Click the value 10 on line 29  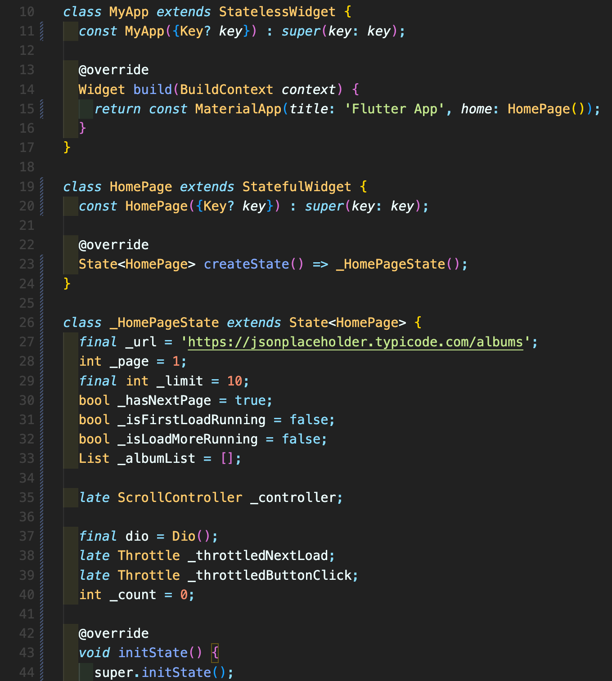click(x=234, y=381)
